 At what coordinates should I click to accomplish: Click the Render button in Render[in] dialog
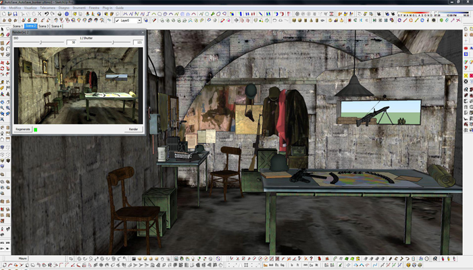132,129
